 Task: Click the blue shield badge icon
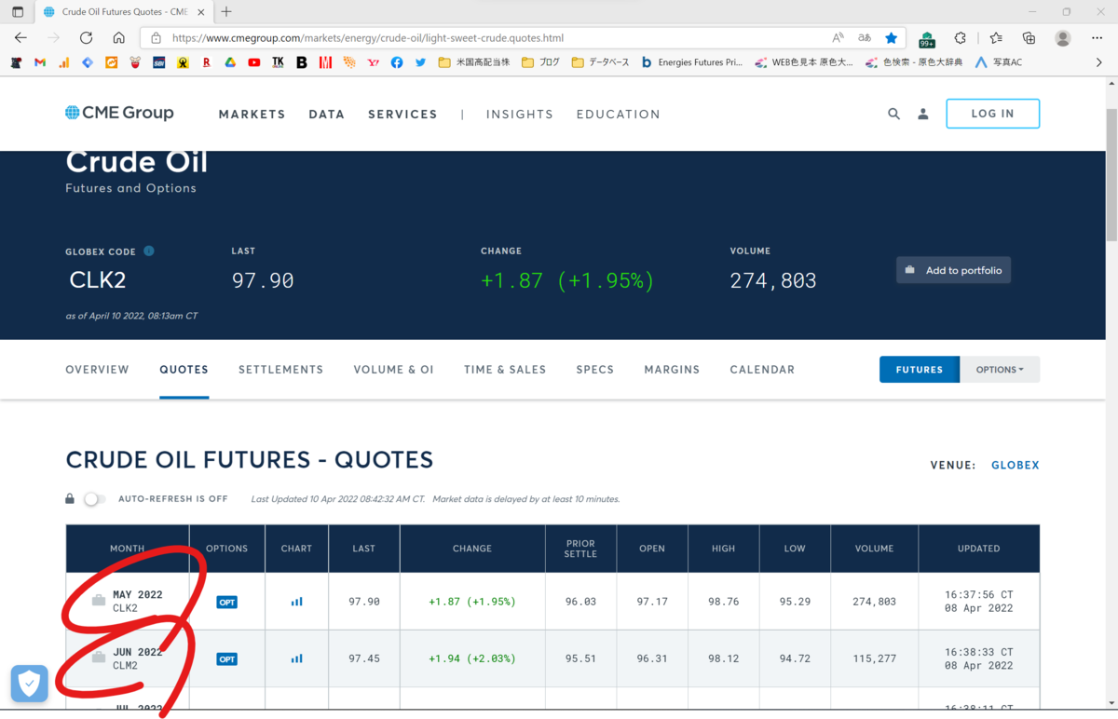click(29, 684)
